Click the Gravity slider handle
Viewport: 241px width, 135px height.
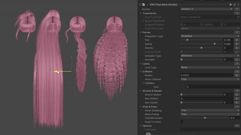(201, 48)
